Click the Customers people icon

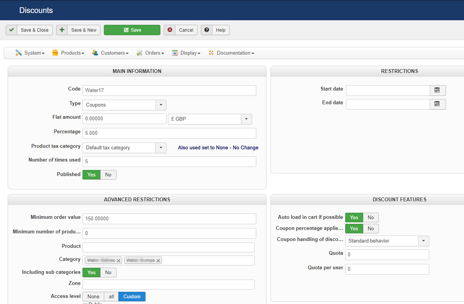tap(95, 53)
